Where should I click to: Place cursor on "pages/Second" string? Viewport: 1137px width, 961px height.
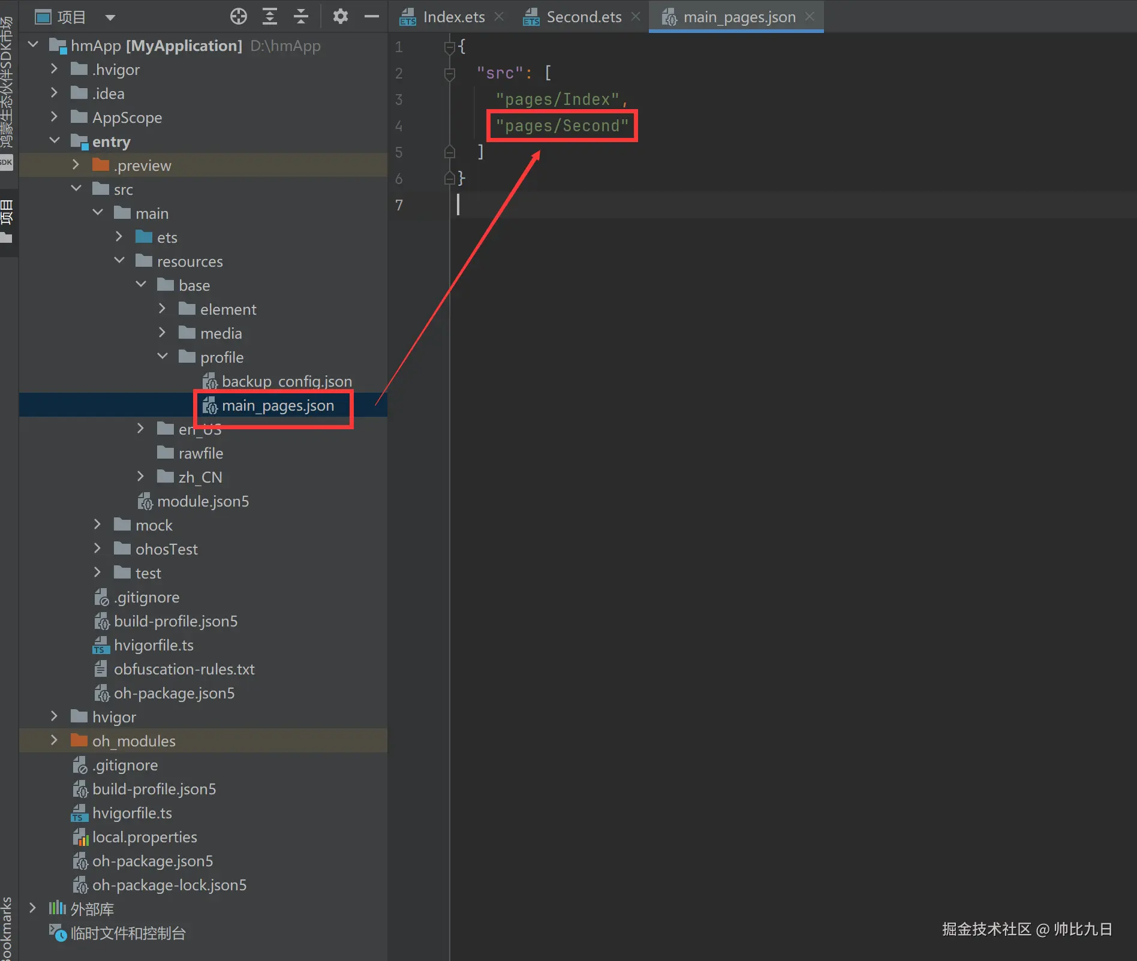(562, 126)
